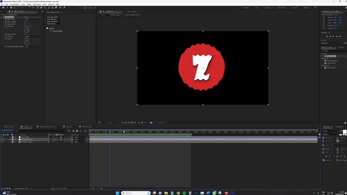Click Add Effector in Plexus panel
347x195 pixels.
(x=52, y=19)
